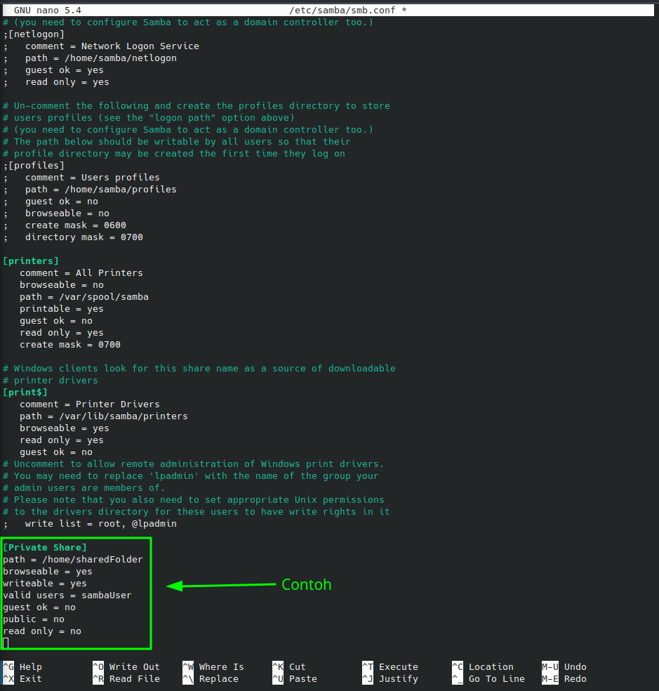This screenshot has height=691, width=659.
Task: Click the M-U Undo shortcut
Action: pos(564,666)
